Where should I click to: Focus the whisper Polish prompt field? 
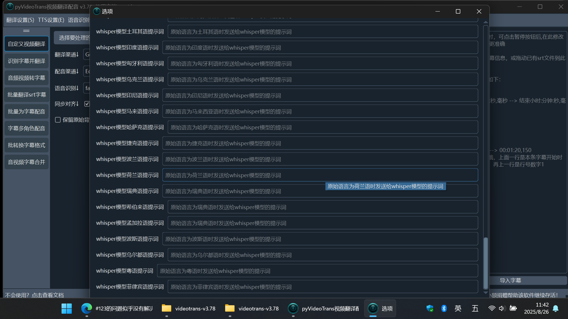(320, 159)
